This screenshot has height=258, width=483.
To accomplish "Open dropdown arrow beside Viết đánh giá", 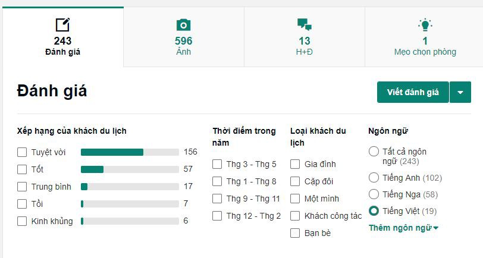I will click(x=460, y=92).
